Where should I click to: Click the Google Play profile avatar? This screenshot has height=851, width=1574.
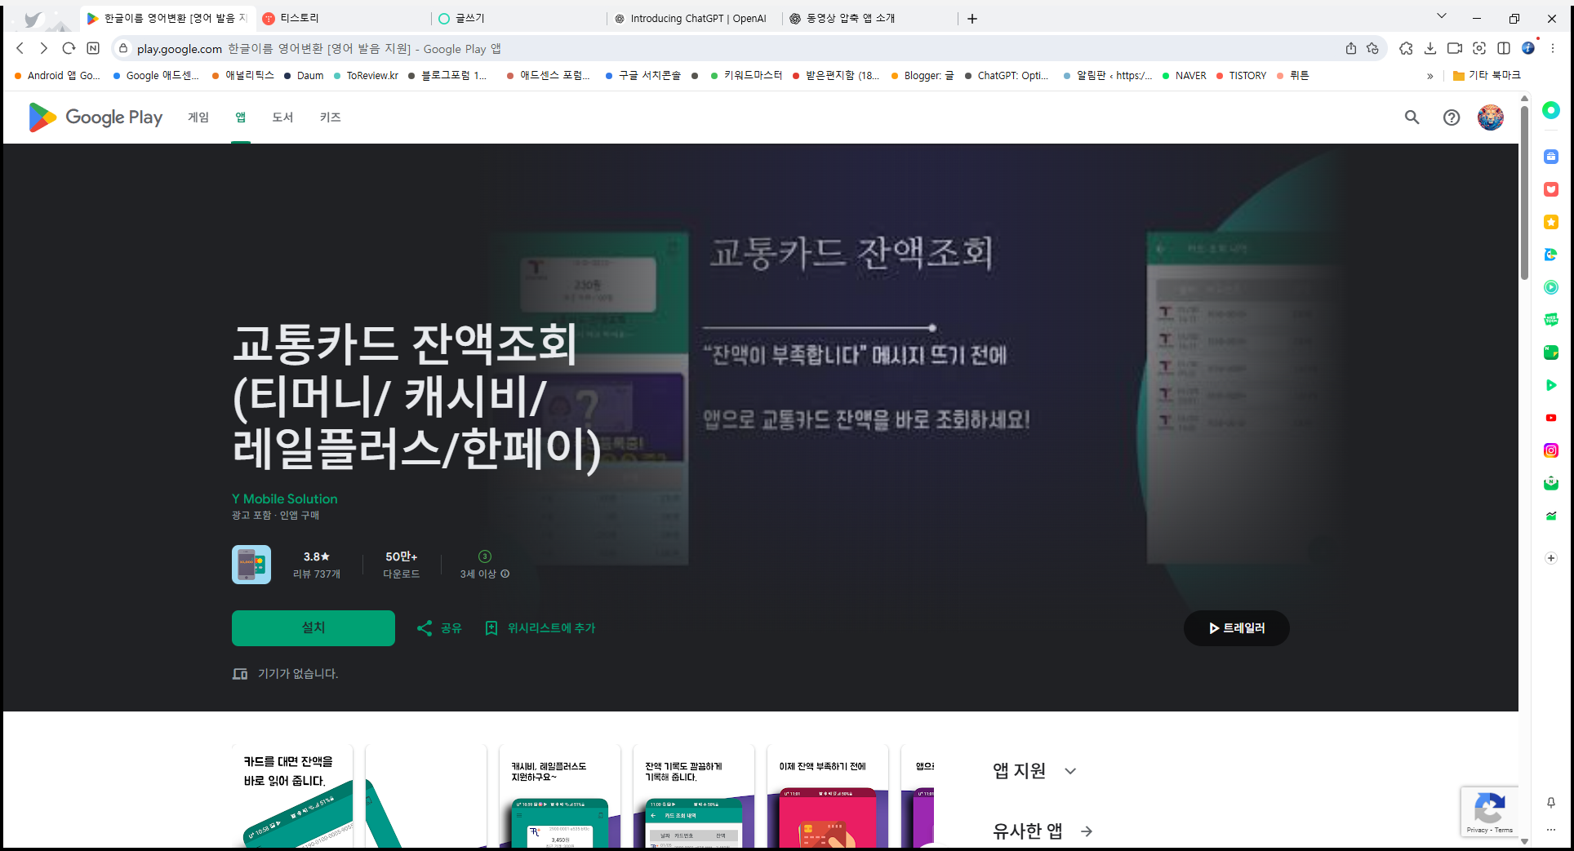click(1491, 117)
